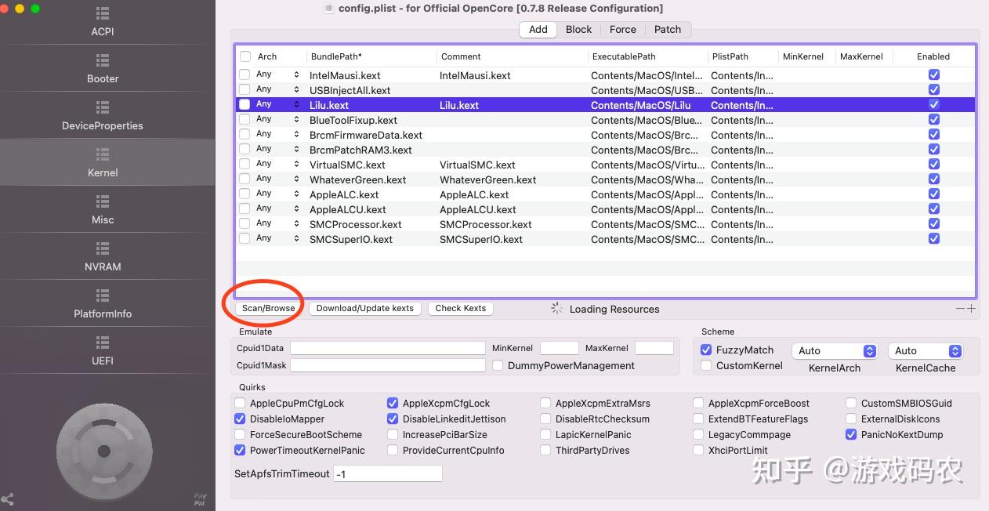Open the NVRAM sidebar section

coord(103,257)
